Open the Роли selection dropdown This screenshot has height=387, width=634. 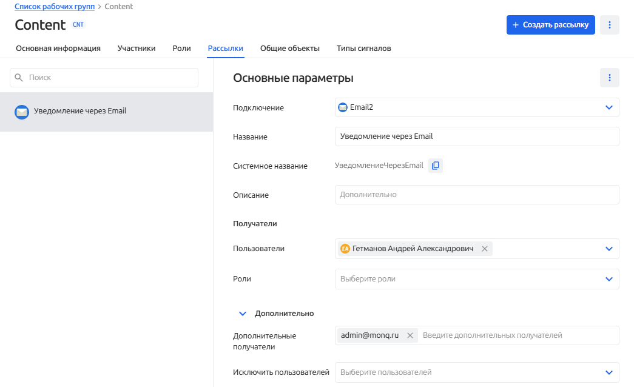(609, 279)
